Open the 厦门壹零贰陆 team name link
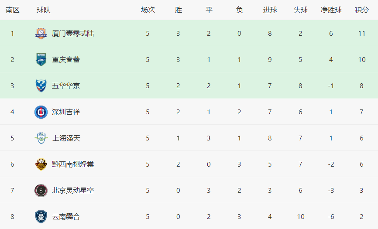 click(x=73, y=34)
